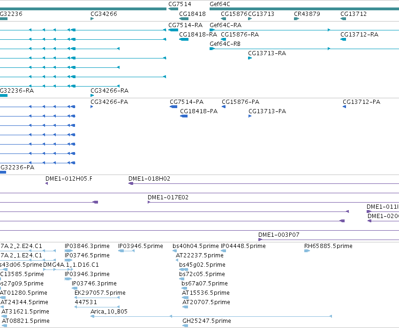Viewport: 399px width, 328px height.
Task: Select the IP03746.5prime EST label
Action: point(87,255)
